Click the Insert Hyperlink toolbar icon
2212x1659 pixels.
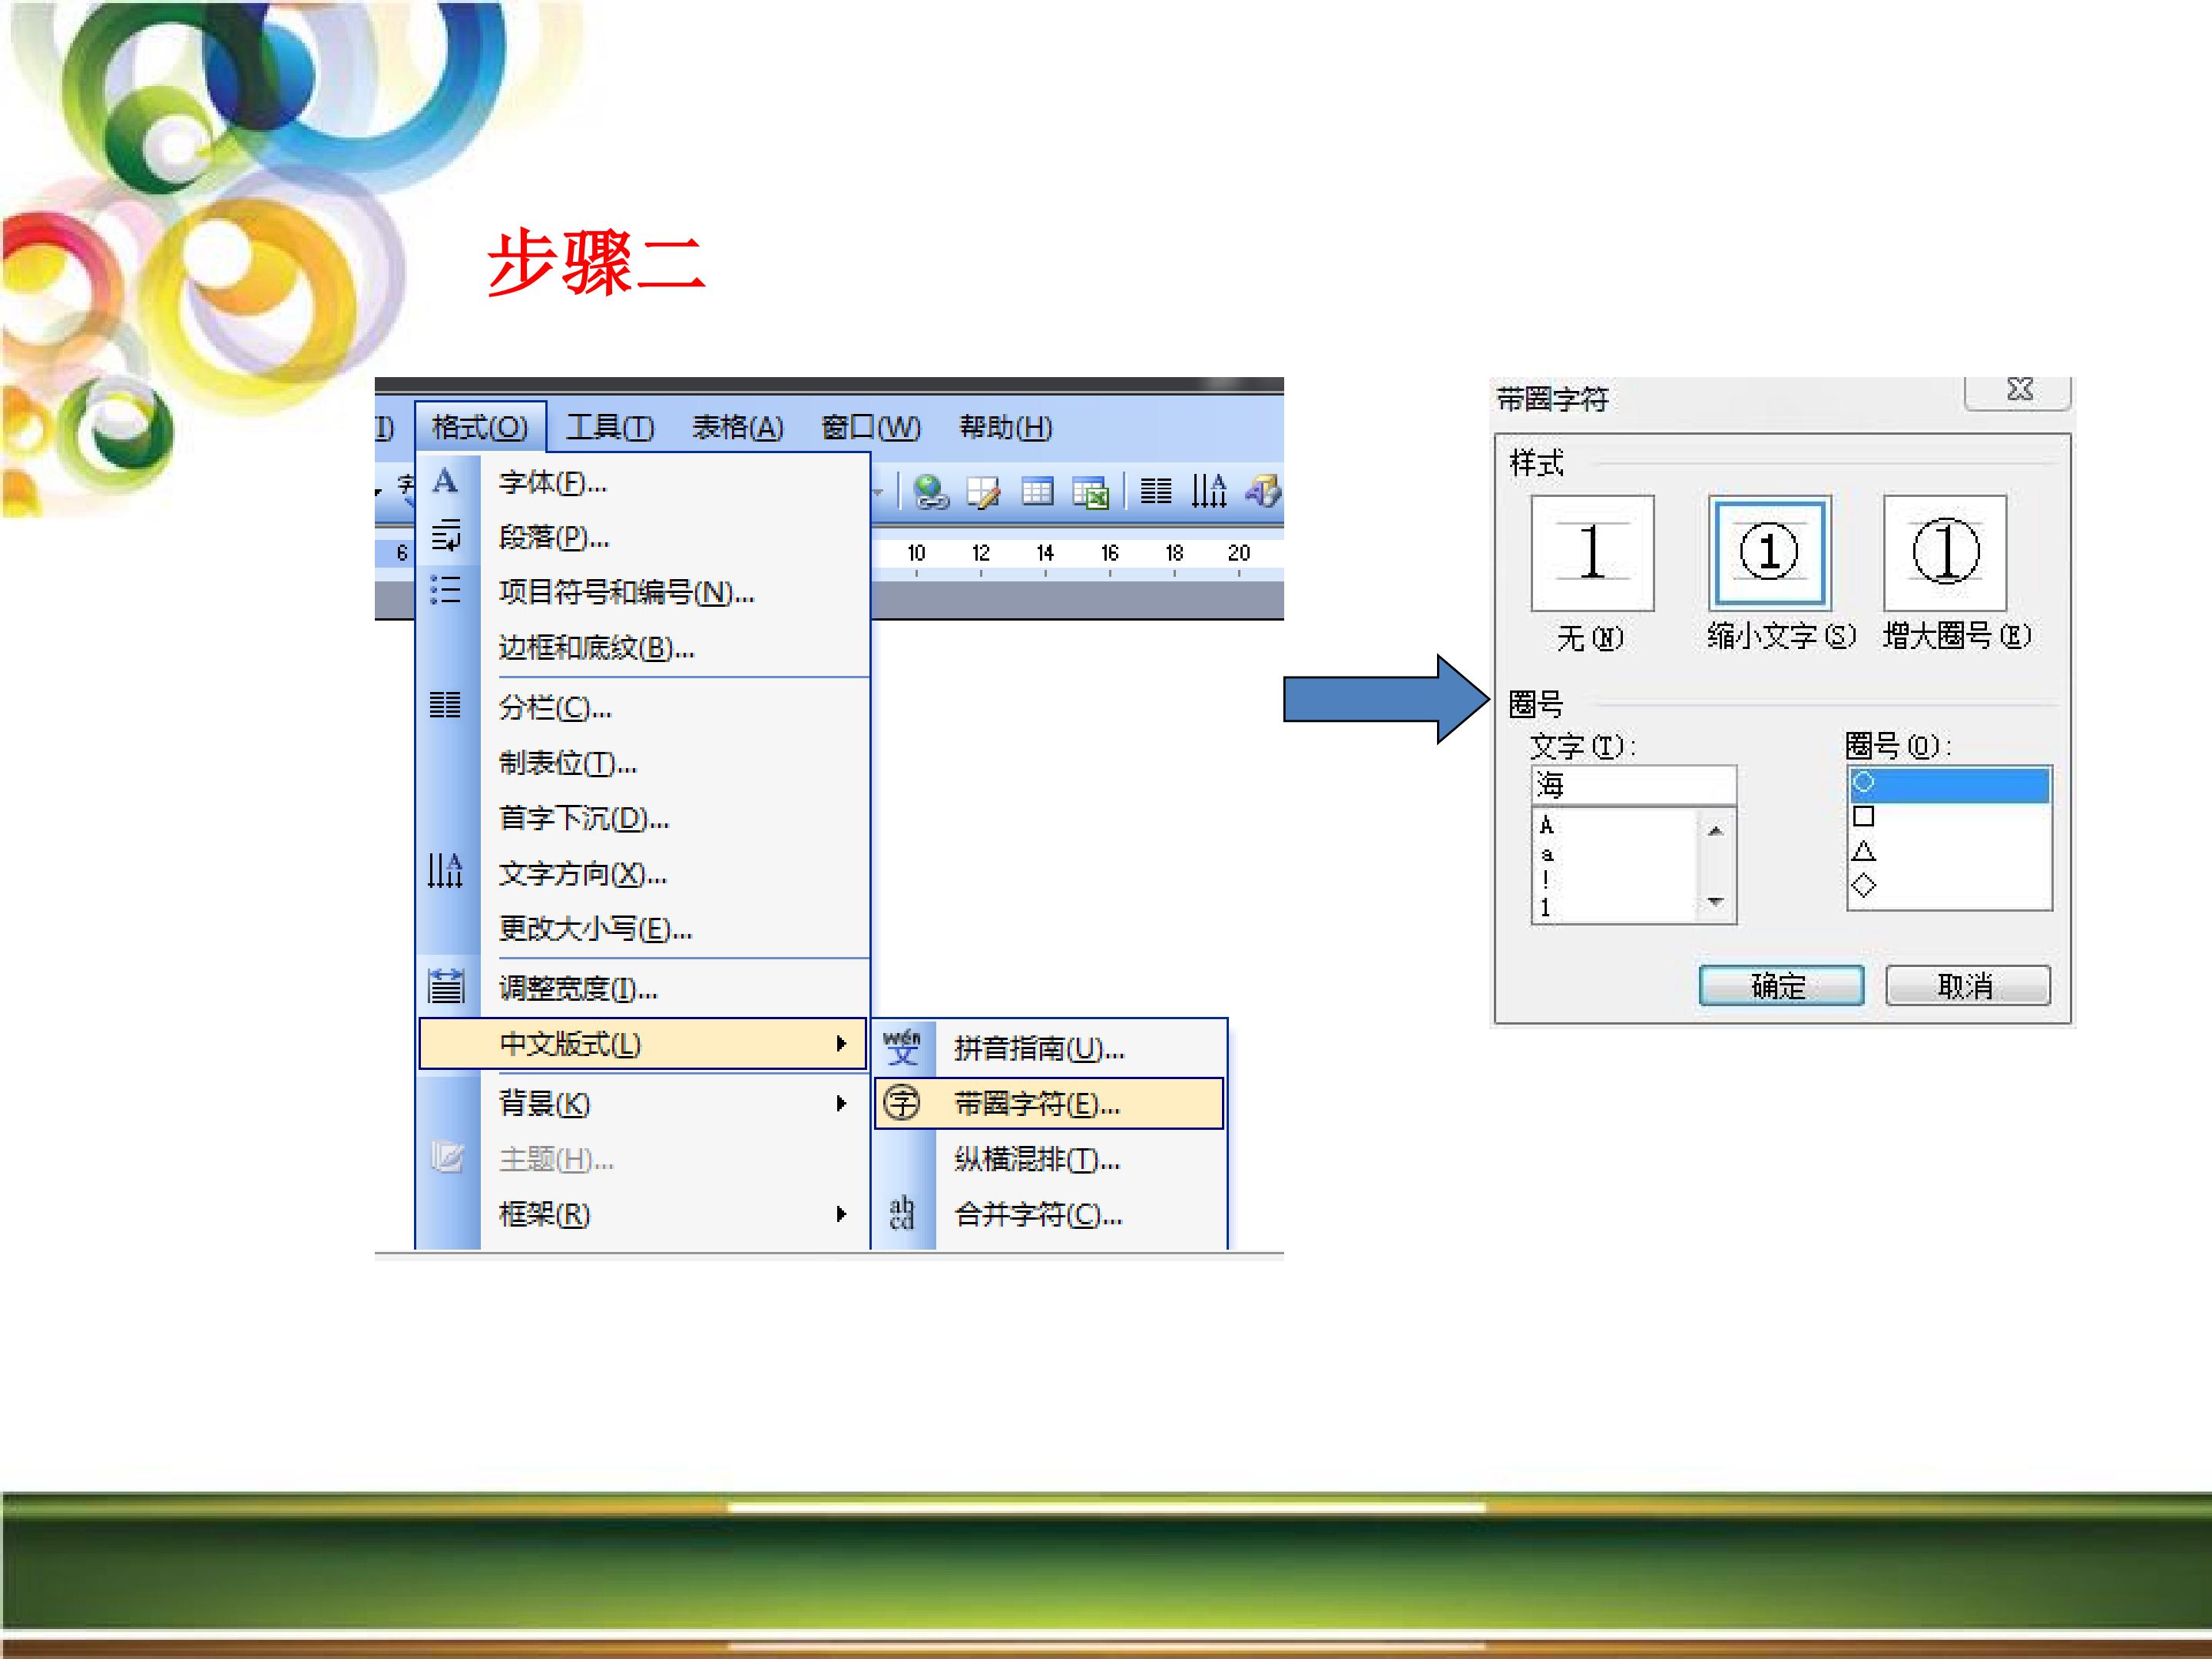[x=931, y=491]
